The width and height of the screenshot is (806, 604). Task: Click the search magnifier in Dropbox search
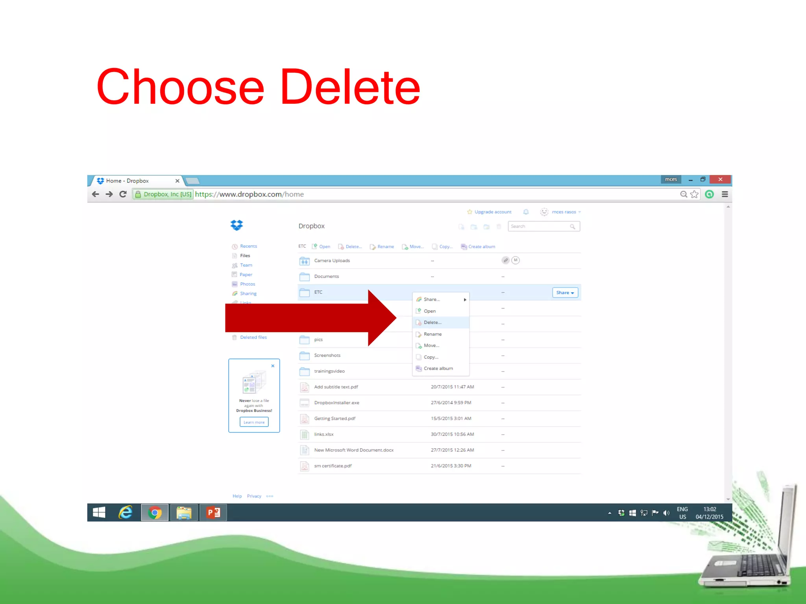(573, 226)
